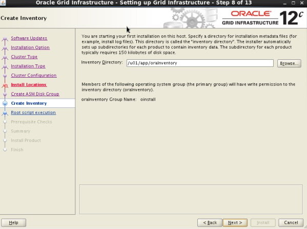Open the Cluster Type step

[24, 57]
